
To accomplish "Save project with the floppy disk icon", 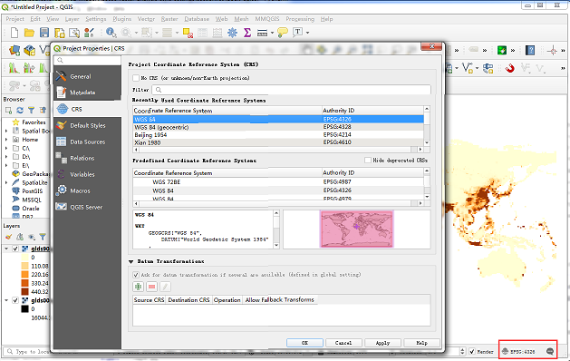I will pos(44,33).
